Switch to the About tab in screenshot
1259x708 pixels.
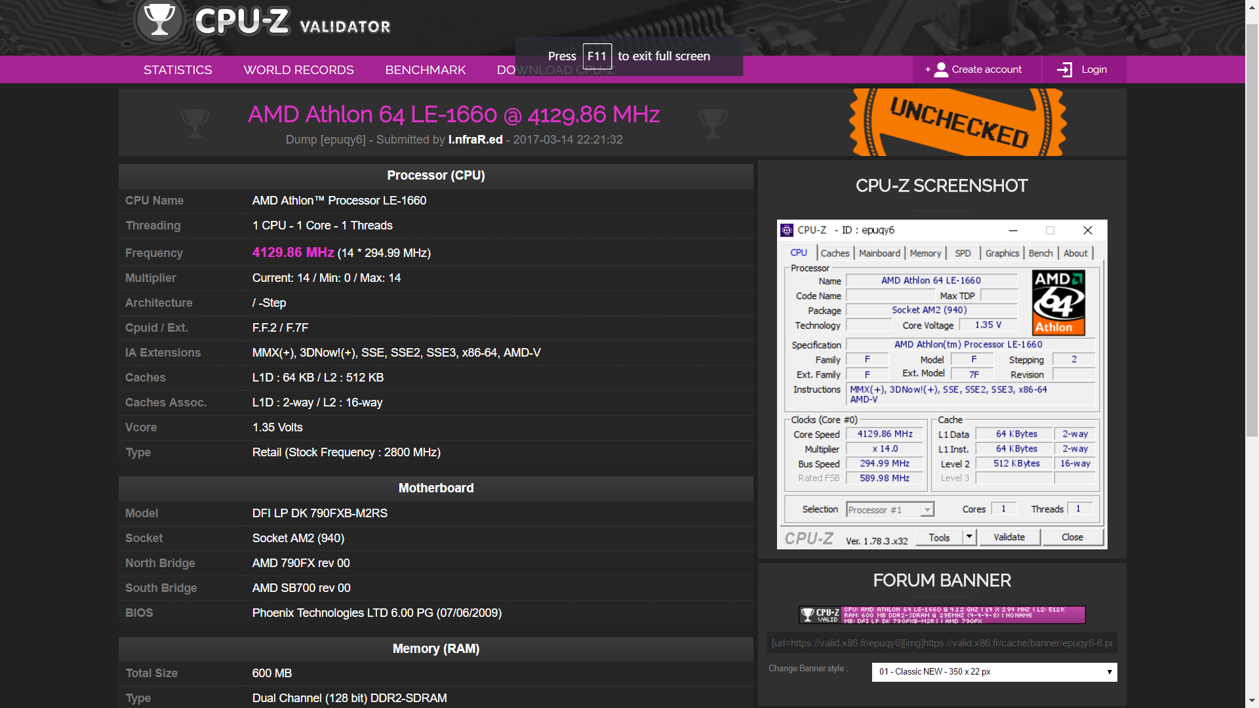pos(1075,253)
